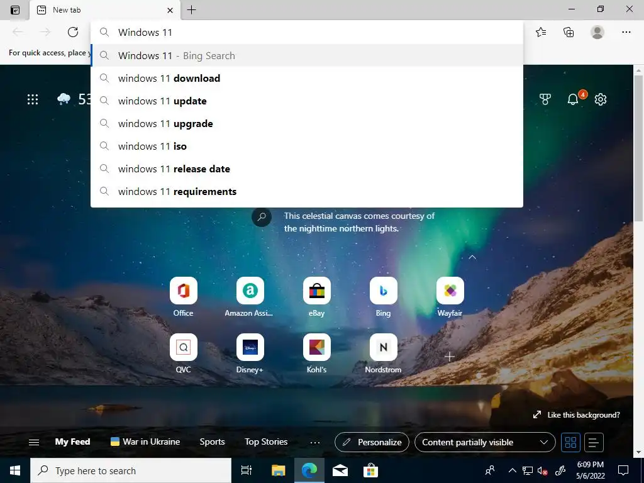644x483 pixels.
Task: Select windows 11 upgrade suggestion
Action: pos(307,124)
